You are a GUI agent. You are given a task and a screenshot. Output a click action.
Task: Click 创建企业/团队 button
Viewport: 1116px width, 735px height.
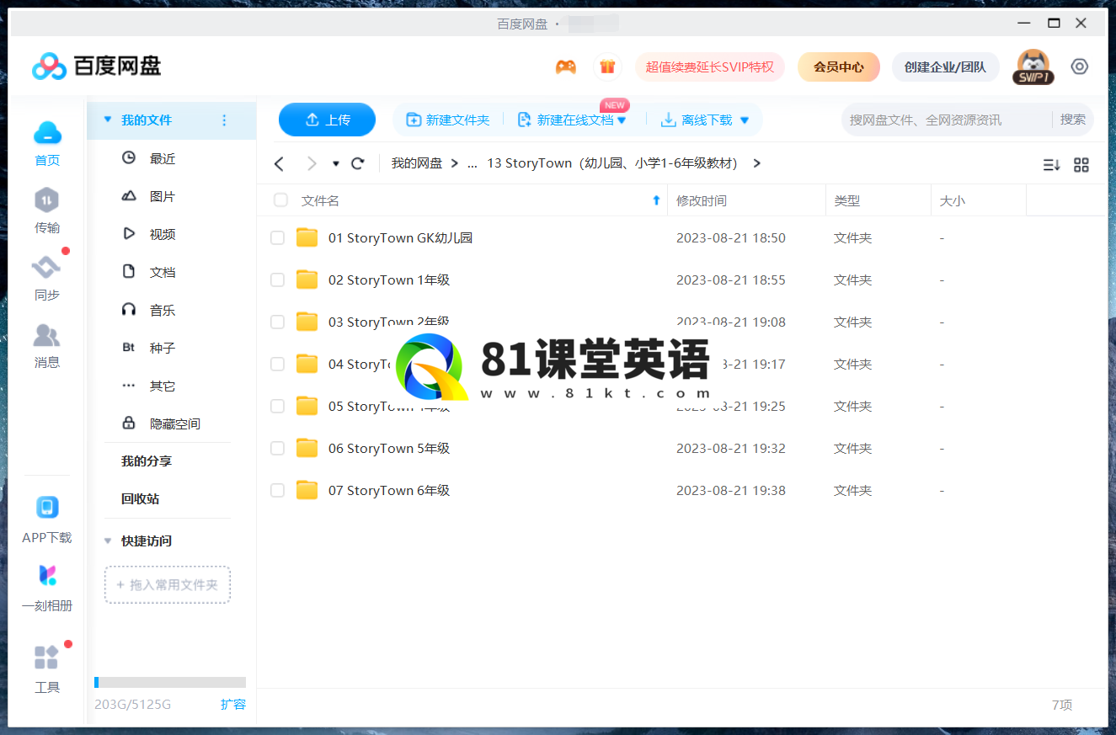tap(945, 67)
